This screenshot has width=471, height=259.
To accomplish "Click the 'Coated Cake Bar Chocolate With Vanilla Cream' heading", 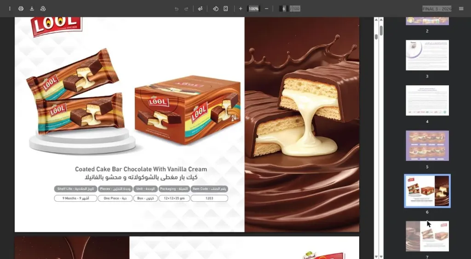I will pyautogui.click(x=141, y=169).
